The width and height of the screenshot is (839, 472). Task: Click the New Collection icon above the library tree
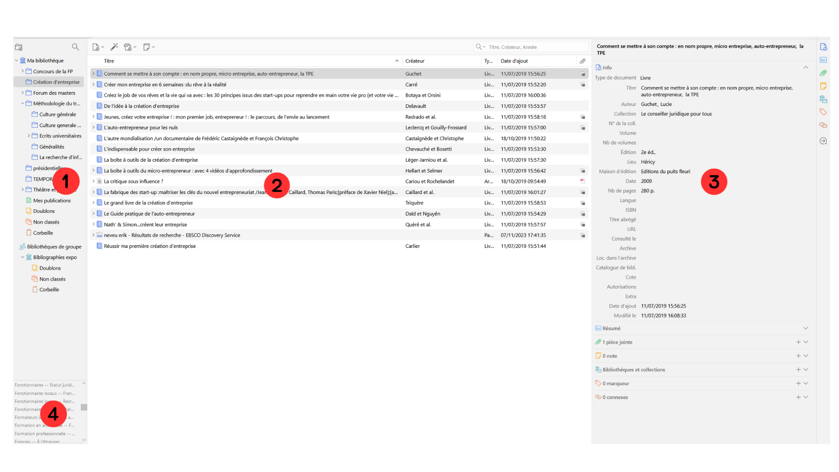[x=18, y=47]
